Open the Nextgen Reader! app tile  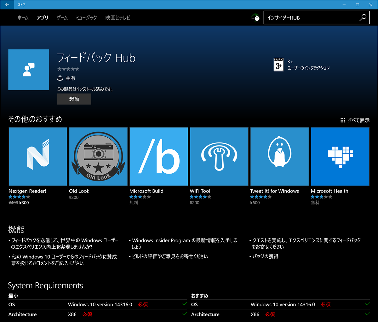38,157
